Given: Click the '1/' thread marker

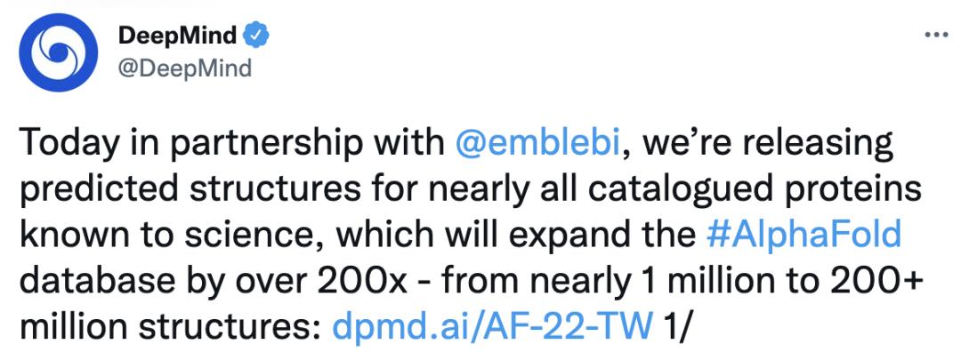Looking at the screenshot, I should (677, 327).
